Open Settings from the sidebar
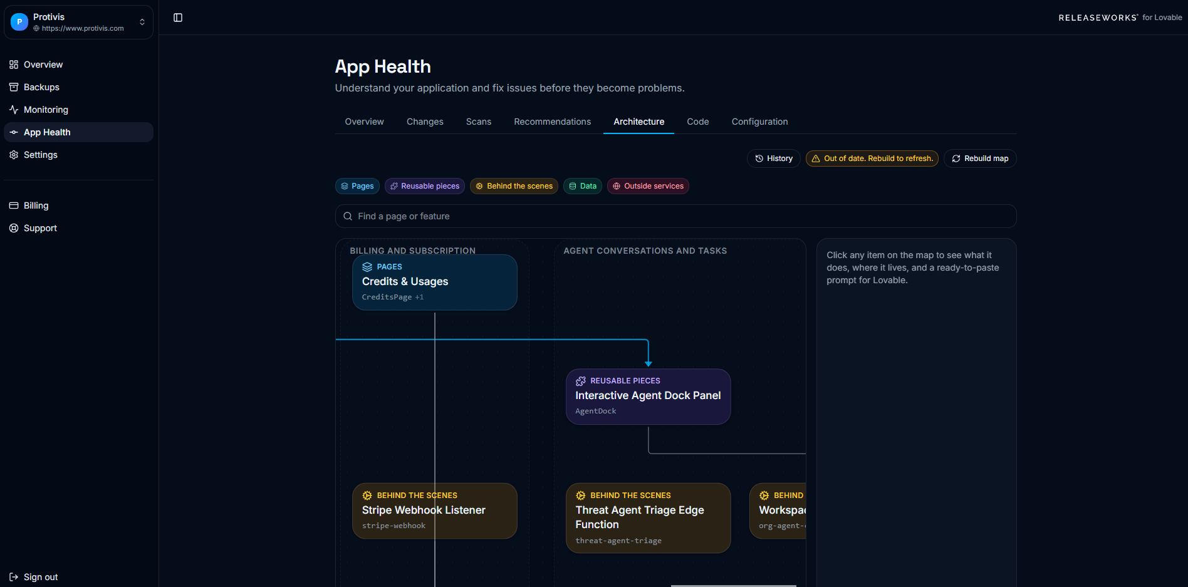 click(x=78, y=155)
